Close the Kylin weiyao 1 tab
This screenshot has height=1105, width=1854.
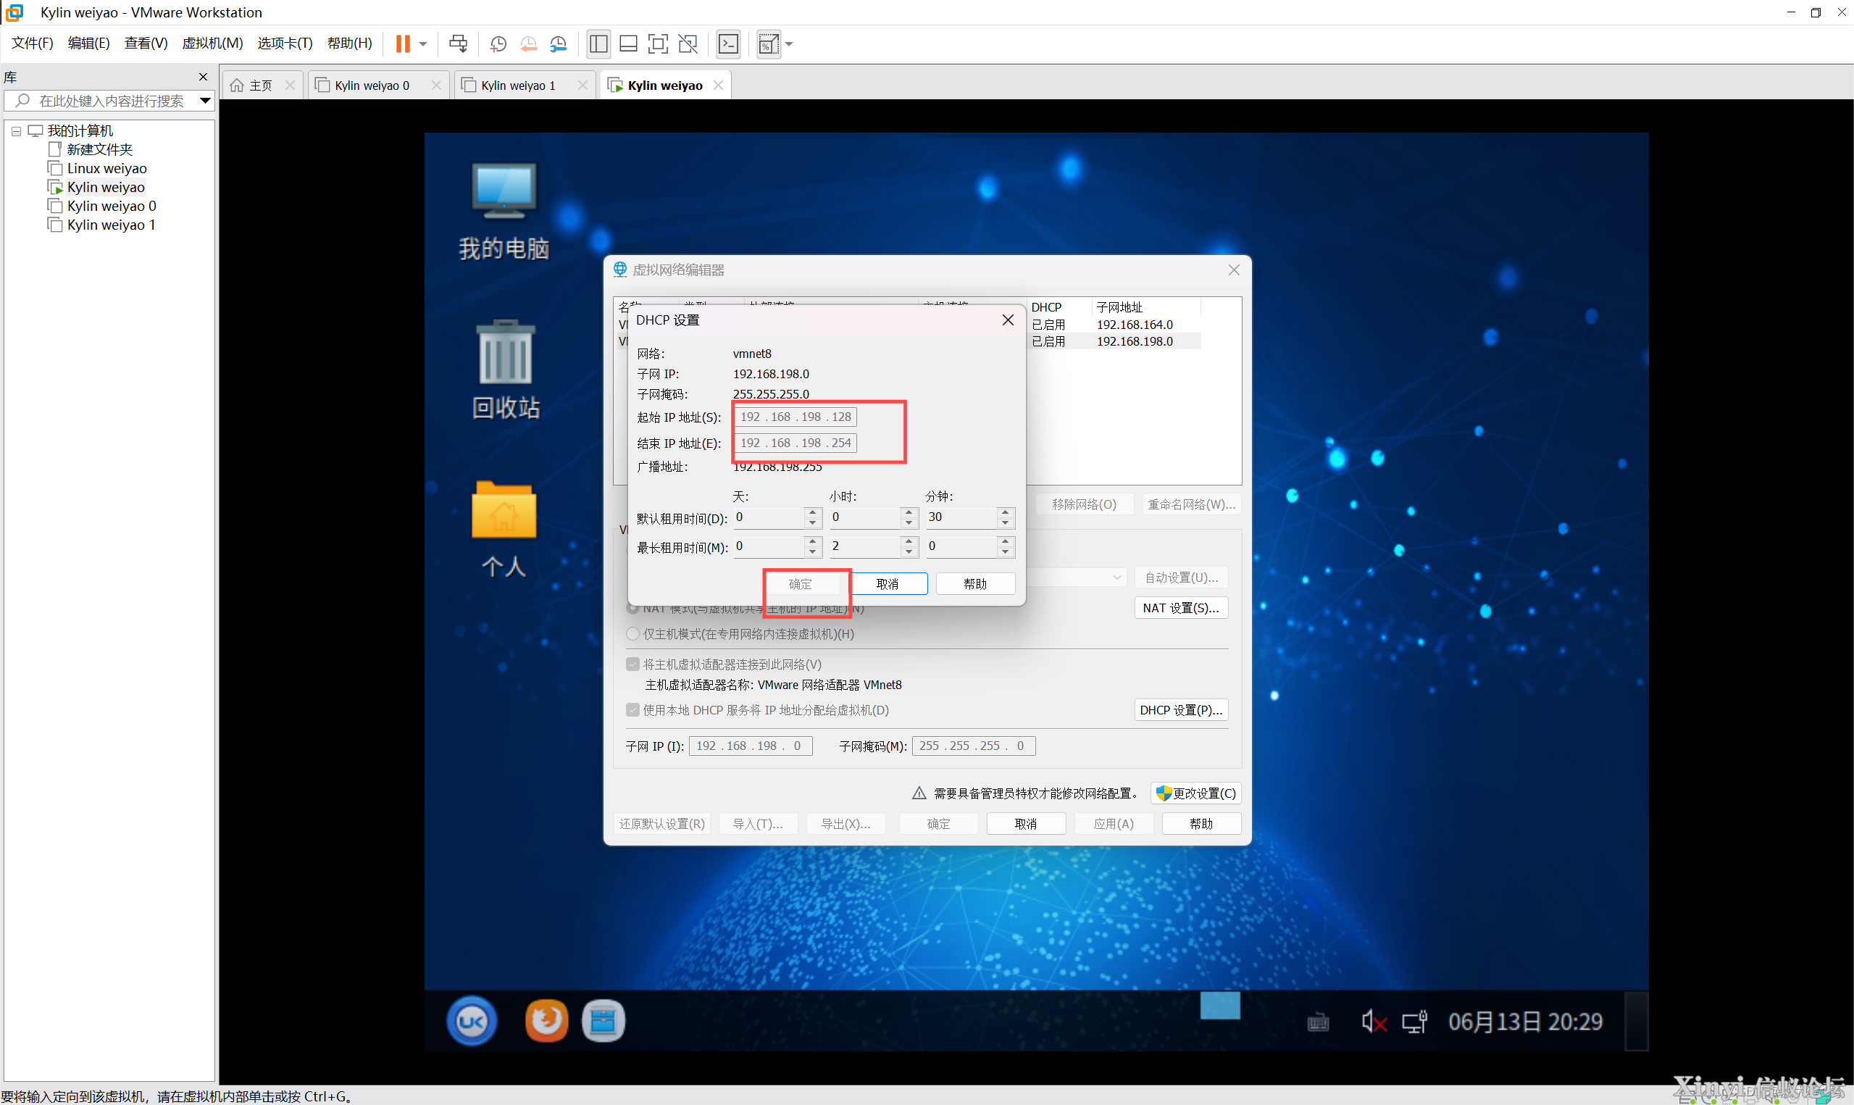[x=582, y=85]
